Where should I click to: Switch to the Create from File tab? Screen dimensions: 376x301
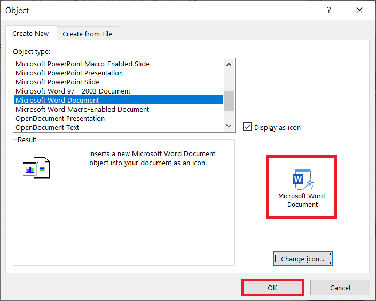pyautogui.click(x=87, y=34)
